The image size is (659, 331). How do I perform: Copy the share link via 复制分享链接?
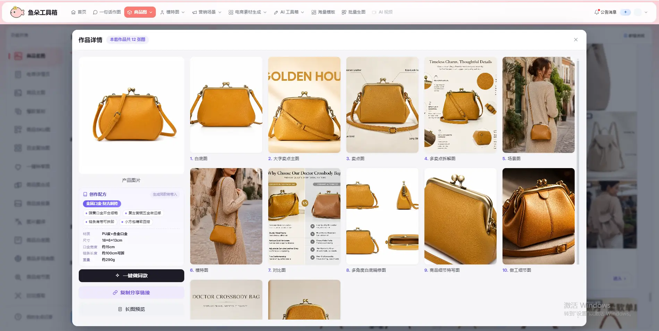[x=132, y=293]
